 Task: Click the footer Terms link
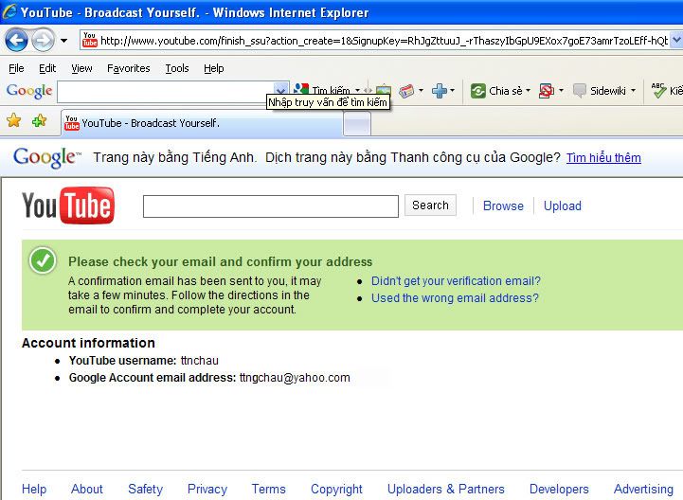pos(268,490)
